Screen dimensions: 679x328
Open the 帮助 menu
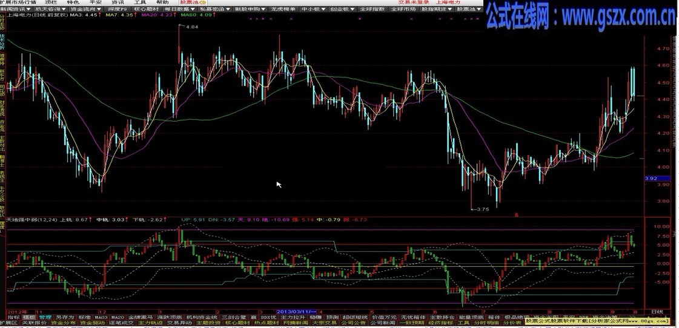point(162,2)
